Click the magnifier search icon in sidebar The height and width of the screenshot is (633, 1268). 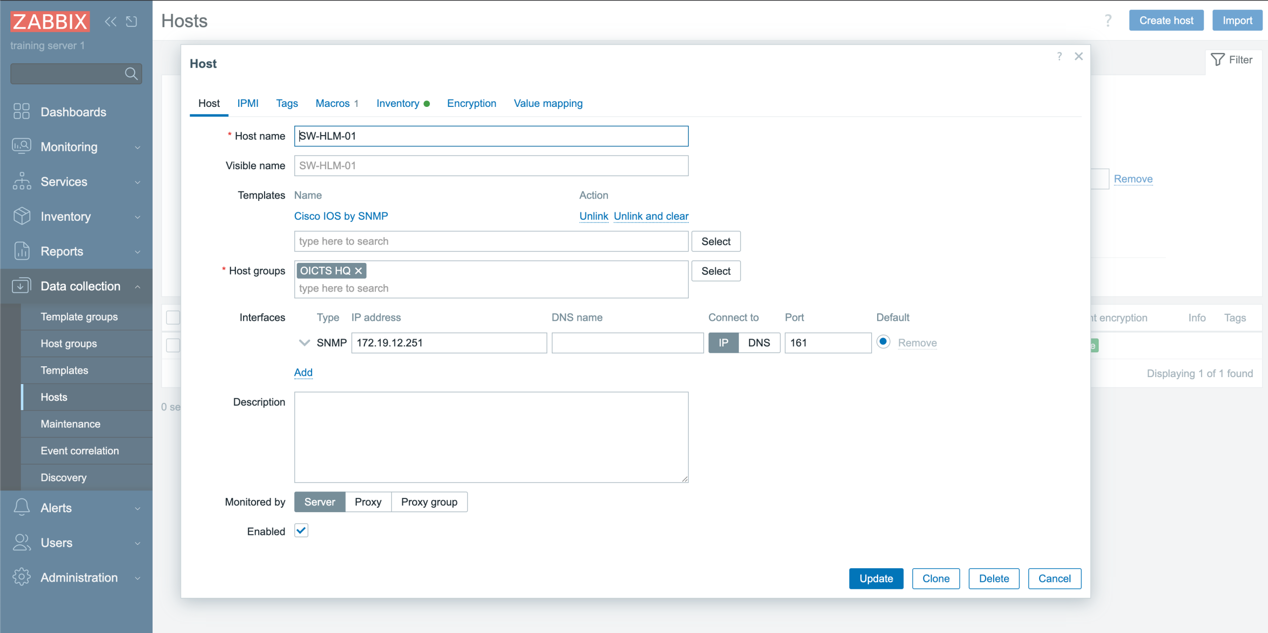[131, 74]
